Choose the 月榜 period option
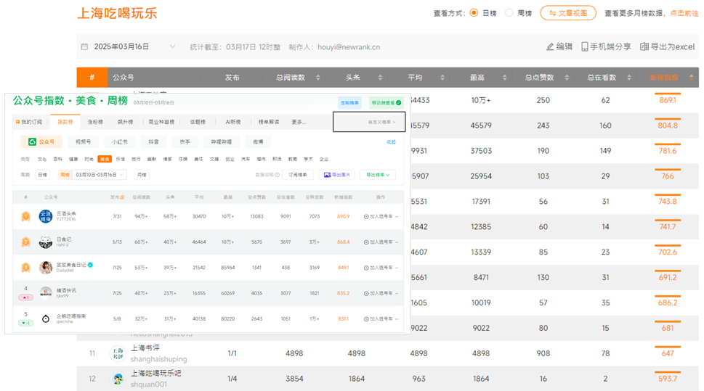 [x=141, y=175]
